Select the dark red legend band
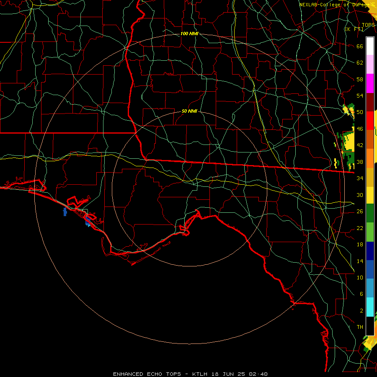 coord(370,102)
